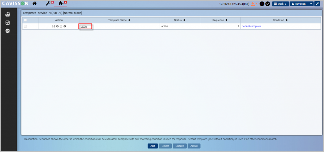Open the Home tab icon
324x152 pixels.
(x=34, y=3)
